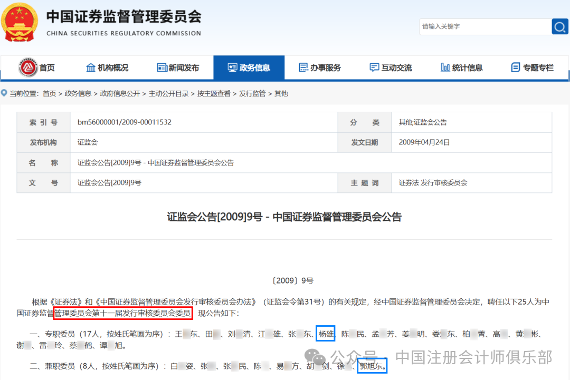Click the form icon beside 办事服务

(x=303, y=67)
